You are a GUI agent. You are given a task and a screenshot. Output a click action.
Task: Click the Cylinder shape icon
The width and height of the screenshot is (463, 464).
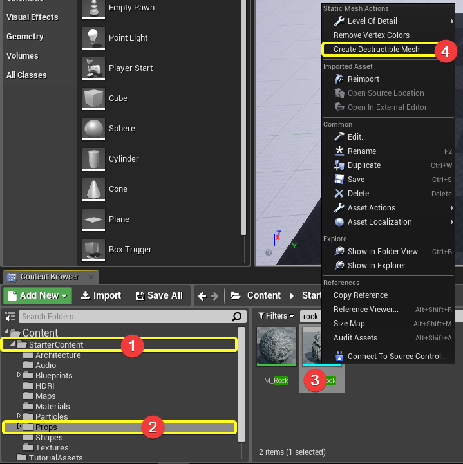point(94,159)
